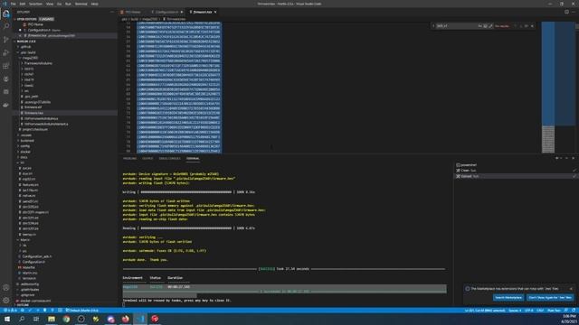The image size is (579, 325).
Task: Click the find input field
Action: click(456, 26)
